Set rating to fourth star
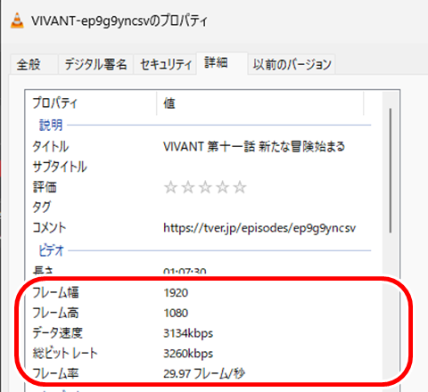Viewport: 428px width, 392px height. (223, 187)
